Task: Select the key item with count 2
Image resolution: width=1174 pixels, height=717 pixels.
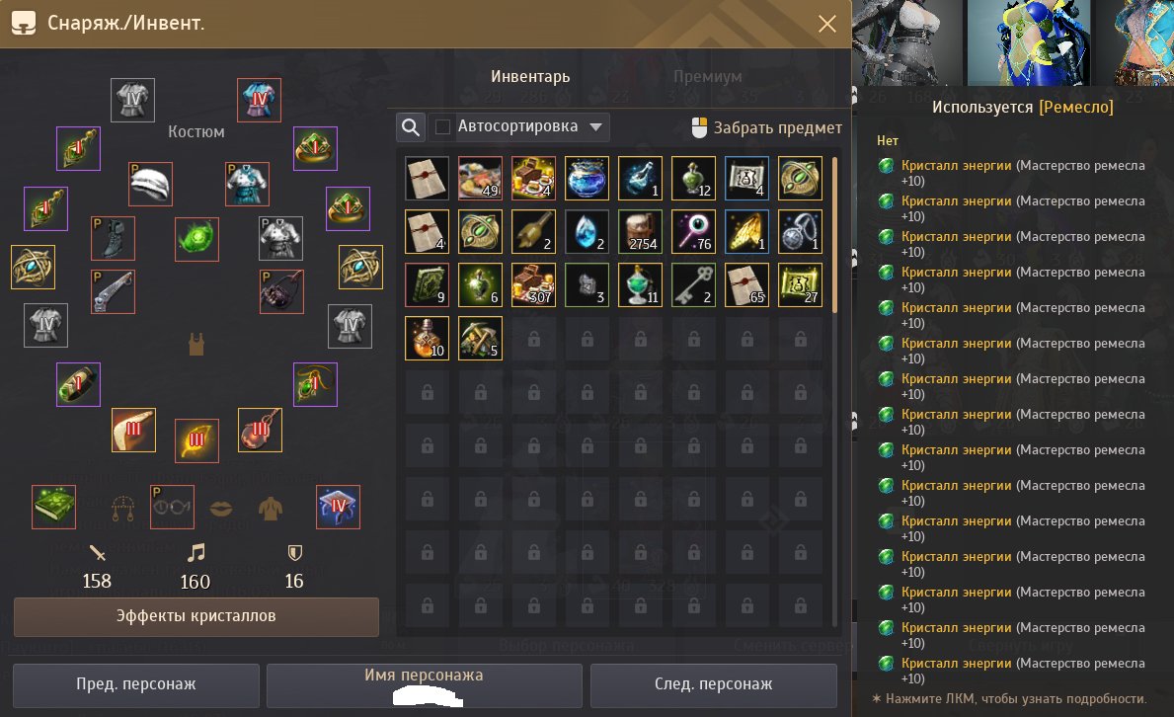Action: (693, 284)
